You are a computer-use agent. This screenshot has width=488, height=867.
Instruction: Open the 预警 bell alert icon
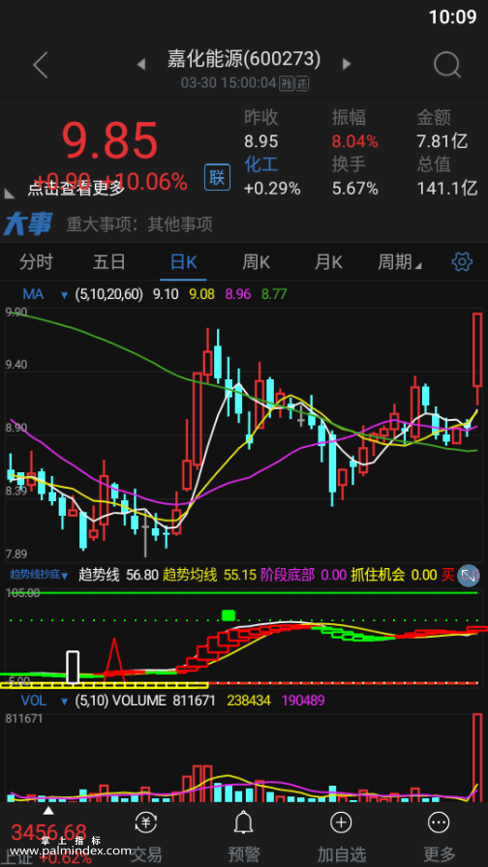[243, 823]
